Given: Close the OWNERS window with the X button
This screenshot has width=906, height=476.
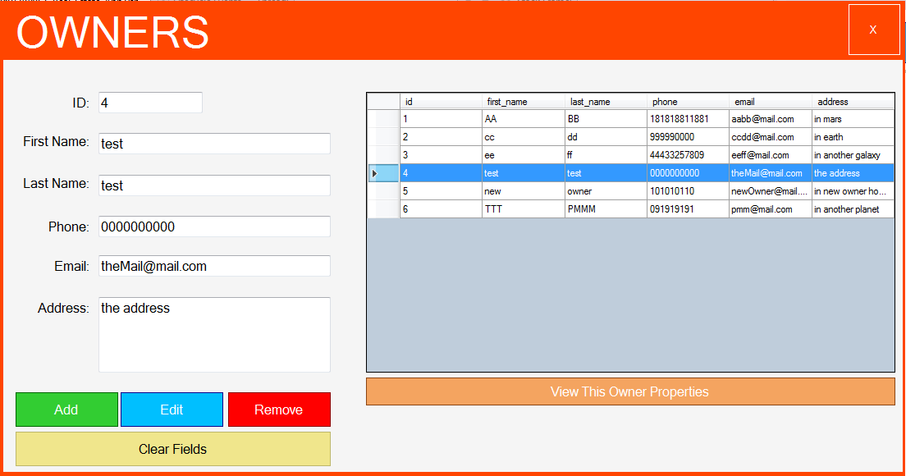Looking at the screenshot, I should tap(874, 30).
